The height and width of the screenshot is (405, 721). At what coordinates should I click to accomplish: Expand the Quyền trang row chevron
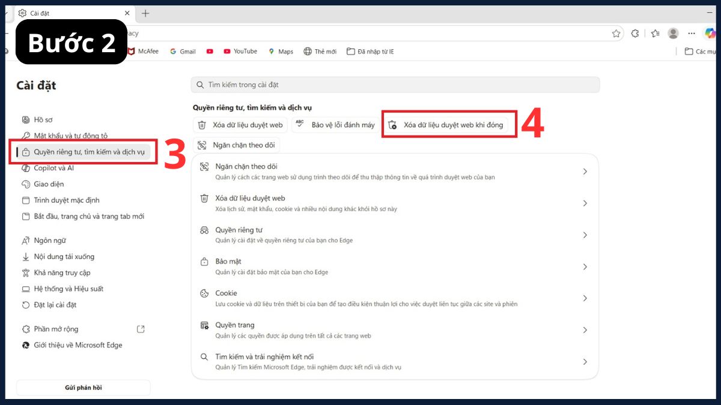click(585, 330)
